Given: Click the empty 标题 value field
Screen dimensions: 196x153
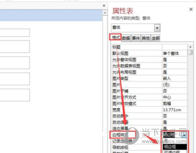Looking at the screenshot, I should click(175, 47).
